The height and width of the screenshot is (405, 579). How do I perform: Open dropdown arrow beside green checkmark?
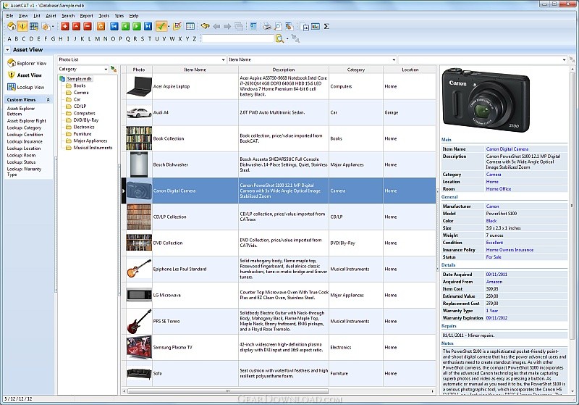[169, 26]
